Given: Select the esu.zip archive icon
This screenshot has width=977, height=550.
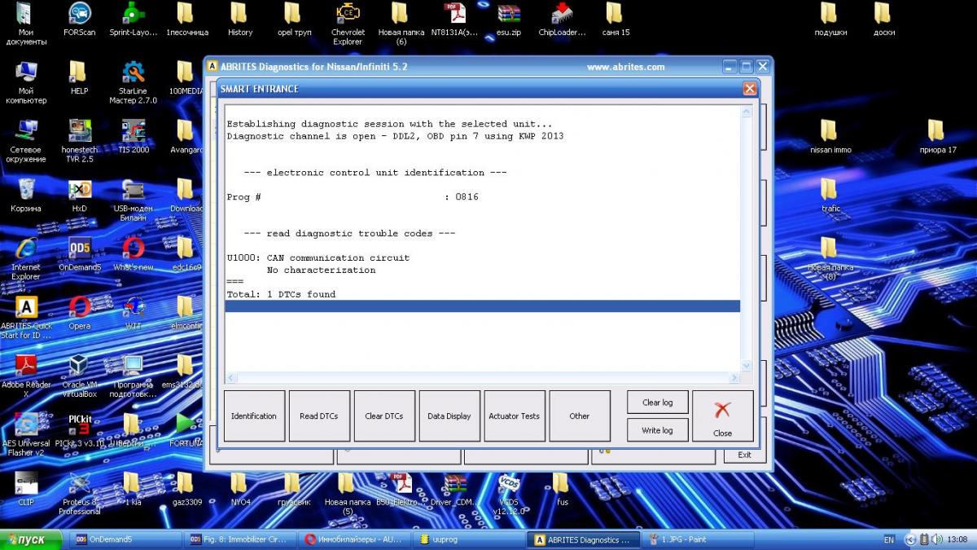Looking at the screenshot, I should (508, 20).
